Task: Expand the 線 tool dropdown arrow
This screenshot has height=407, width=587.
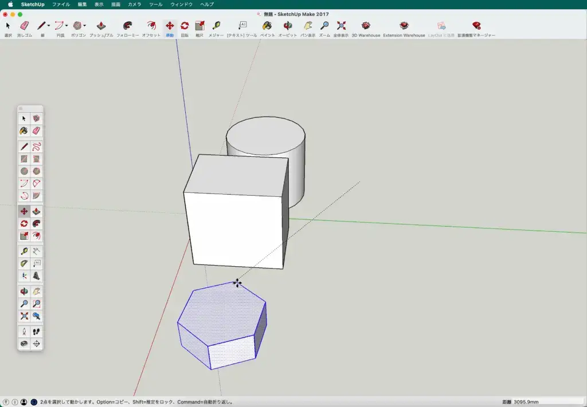Action: (49, 26)
